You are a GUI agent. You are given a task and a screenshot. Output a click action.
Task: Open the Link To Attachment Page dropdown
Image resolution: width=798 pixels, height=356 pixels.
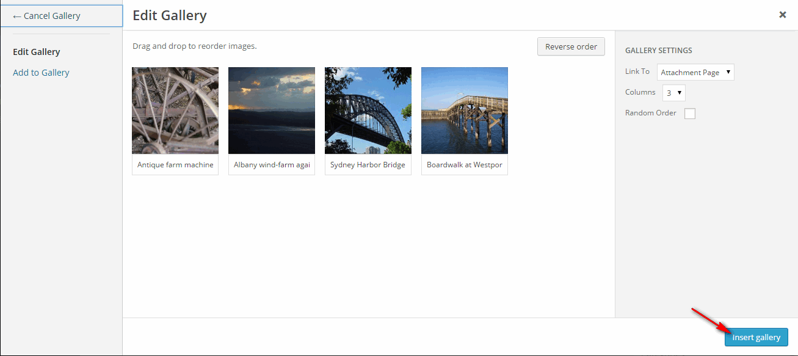[x=695, y=73]
